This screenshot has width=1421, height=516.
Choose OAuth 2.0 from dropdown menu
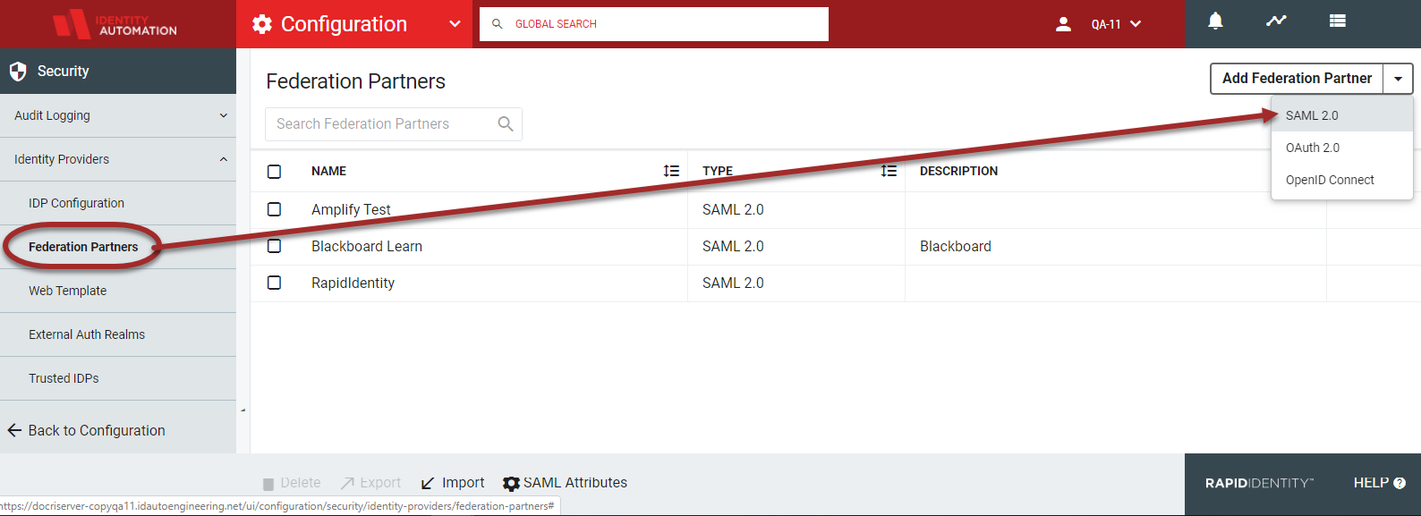pyautogui.click(x=1342, y=148)
